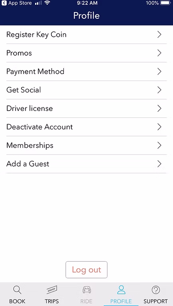173x306 pixels.
Task: Tap the Book magnifier icon
Action: coord(17,290)
